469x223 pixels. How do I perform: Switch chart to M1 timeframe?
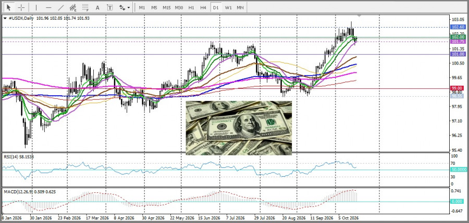pos(142,7)
